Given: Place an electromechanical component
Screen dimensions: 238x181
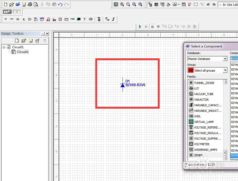Looking at the screenshot, I should pos(91,19).
